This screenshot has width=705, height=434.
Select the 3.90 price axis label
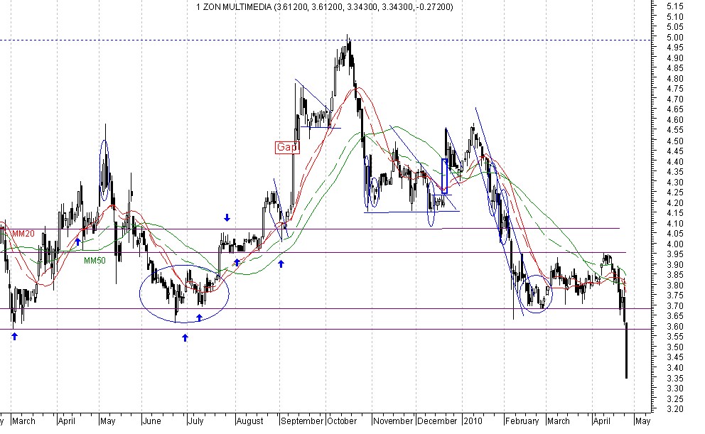click(x=676, y=265)
